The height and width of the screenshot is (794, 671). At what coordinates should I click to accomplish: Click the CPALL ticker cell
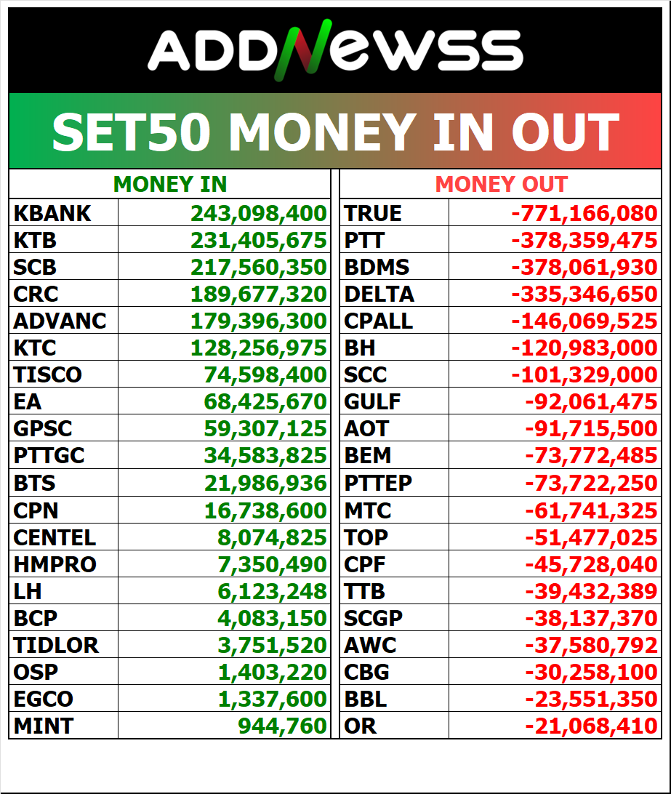[378, 321]
